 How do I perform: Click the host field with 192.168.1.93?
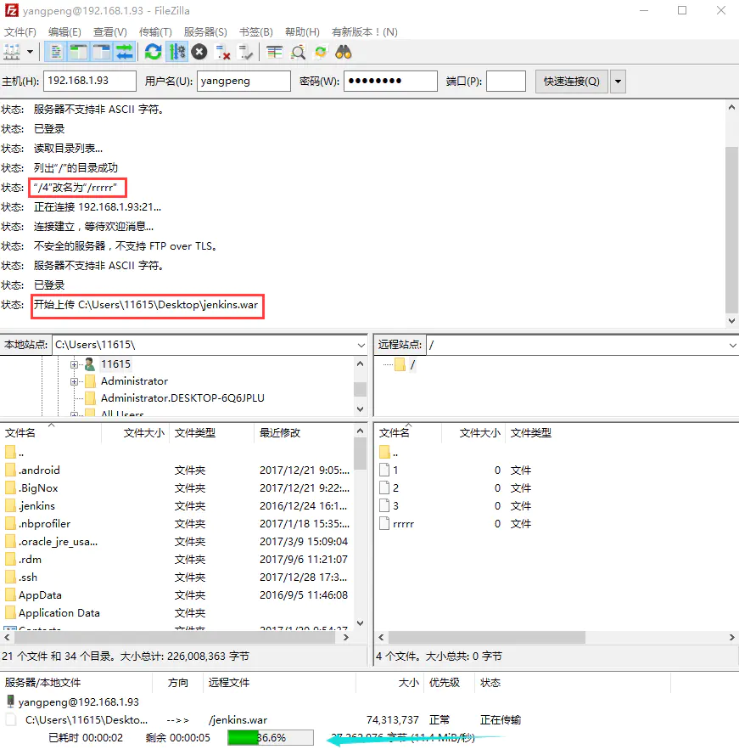tap(90, 81)
